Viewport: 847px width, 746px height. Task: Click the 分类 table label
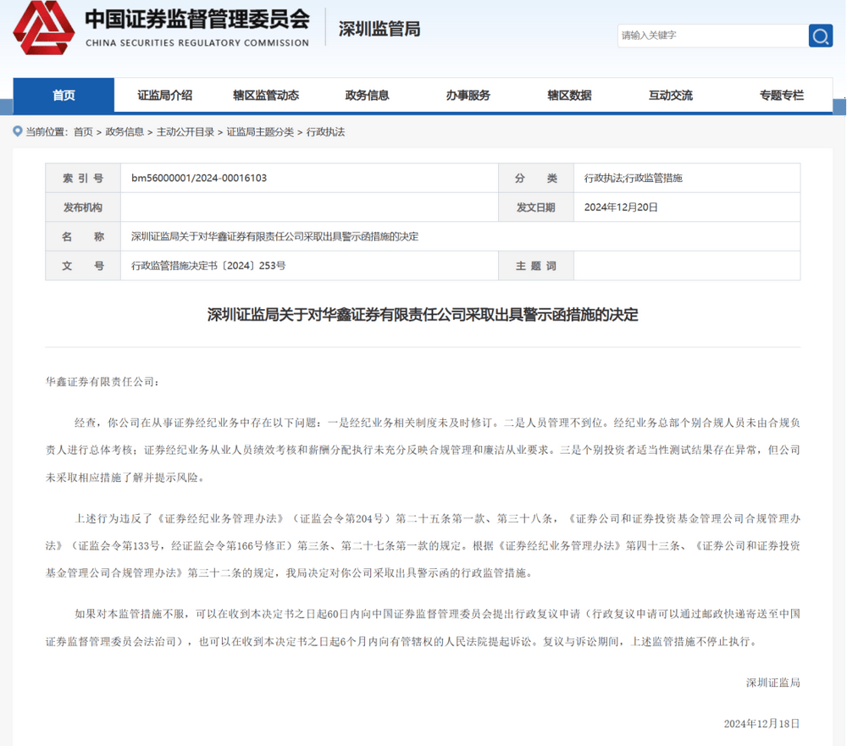coord(536,179)
